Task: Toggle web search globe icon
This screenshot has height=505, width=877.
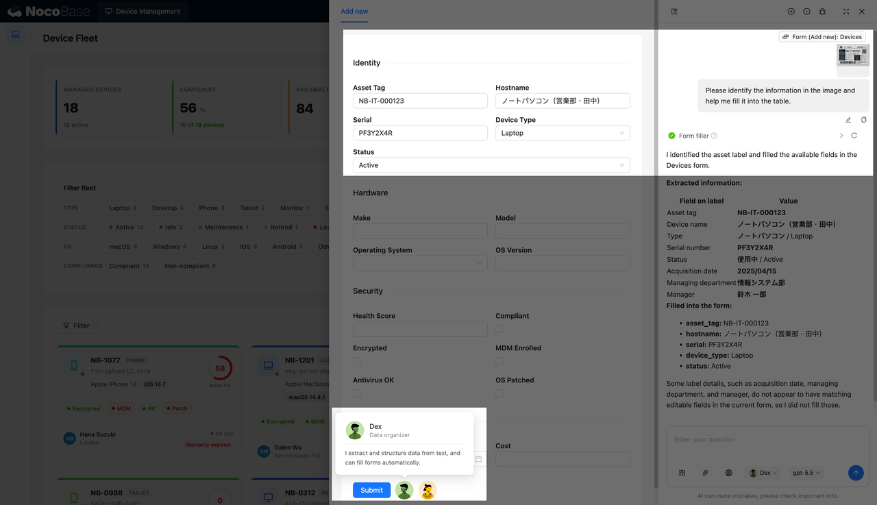Action: (x=728, y=473)
